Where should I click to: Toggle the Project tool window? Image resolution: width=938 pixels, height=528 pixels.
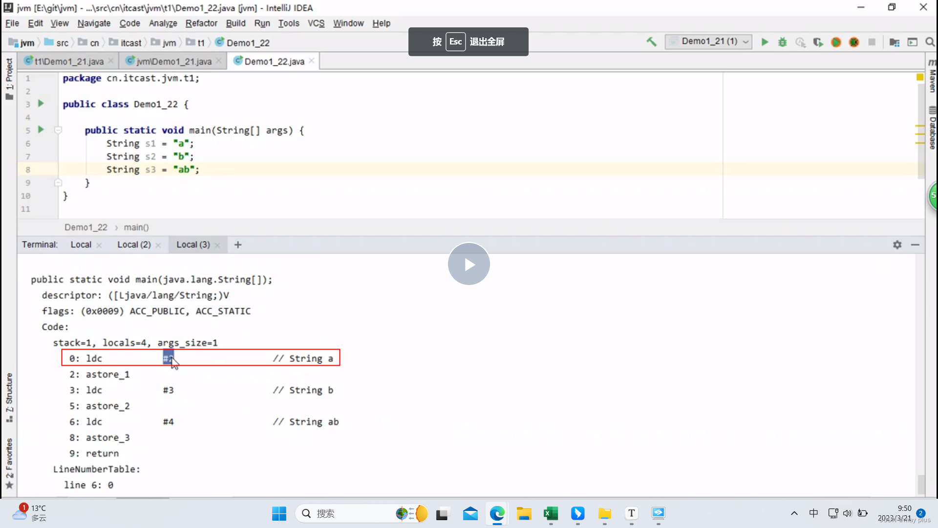[9, 78]
